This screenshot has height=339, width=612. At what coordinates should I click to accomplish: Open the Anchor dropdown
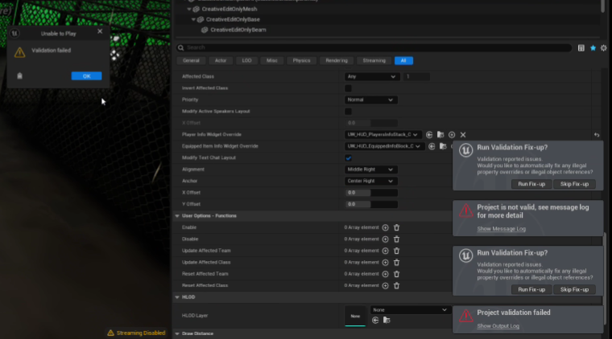[x=370, y=182]
